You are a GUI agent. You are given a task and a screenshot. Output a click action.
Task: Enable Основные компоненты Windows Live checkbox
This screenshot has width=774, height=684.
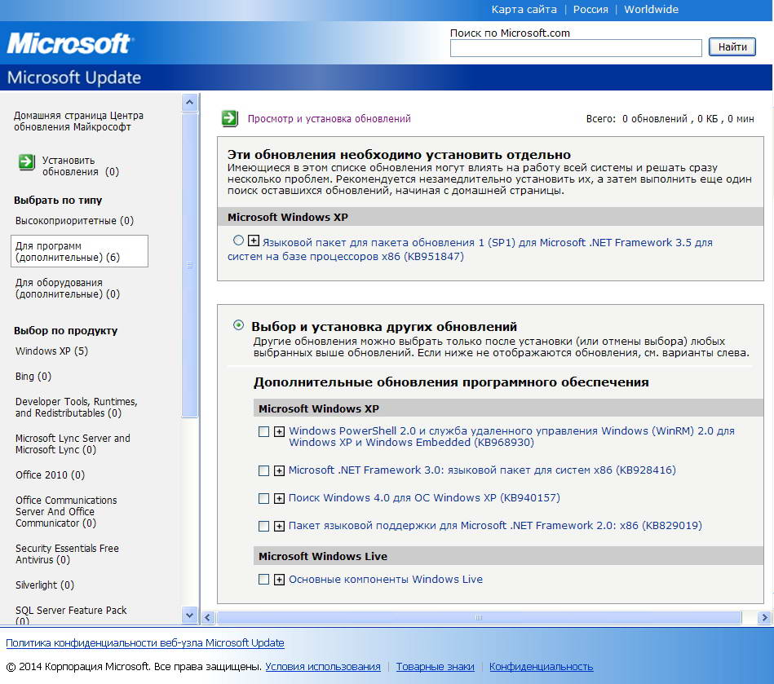pyautogui.click(x=263, y=580)
